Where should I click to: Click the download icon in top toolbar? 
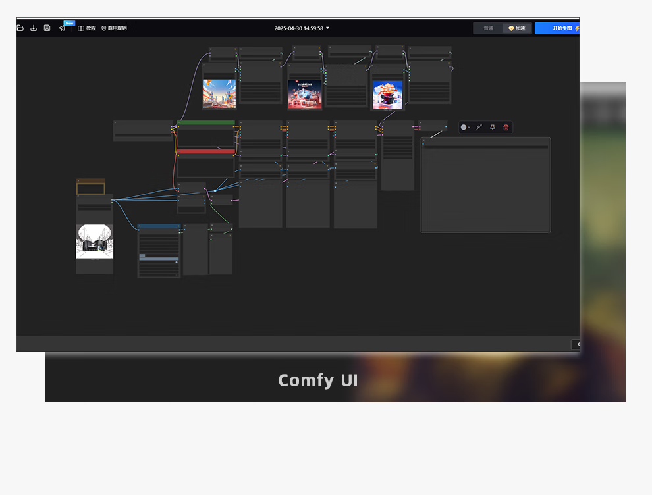point(34,28)
